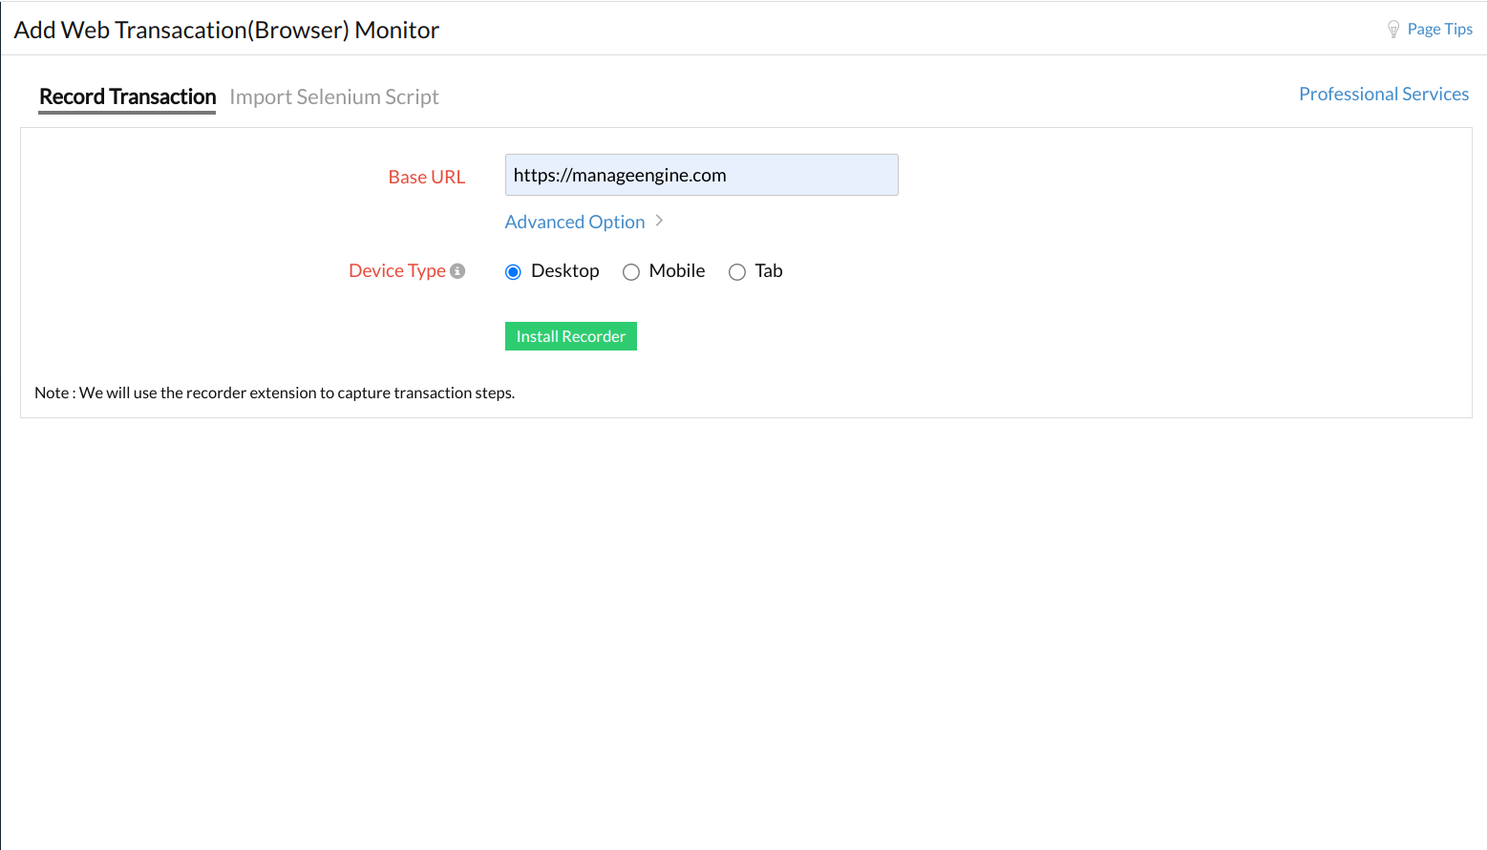Screen dimensions: 1487x850
Task: Click inside the Base URL input field
Action: click(x=701, y=175)
